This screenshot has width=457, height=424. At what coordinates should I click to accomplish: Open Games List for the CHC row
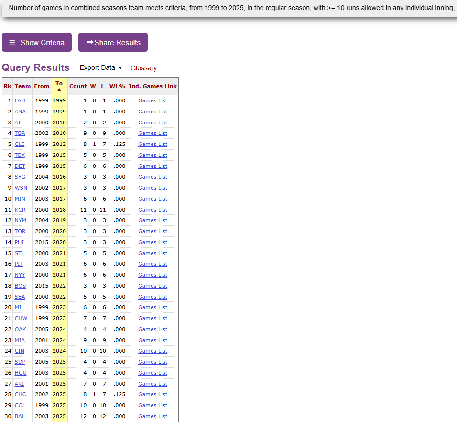[152, 394]
